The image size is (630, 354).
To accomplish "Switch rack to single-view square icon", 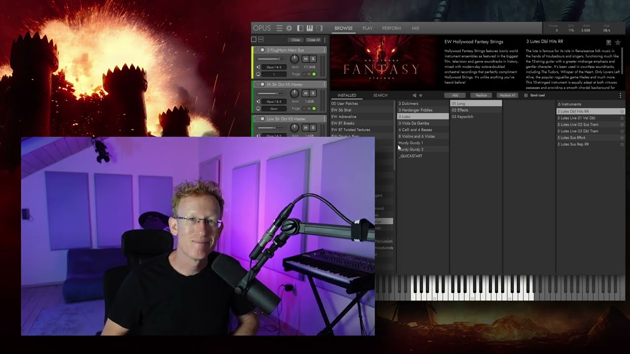I will pyautogui.click(x=254, y=39).
